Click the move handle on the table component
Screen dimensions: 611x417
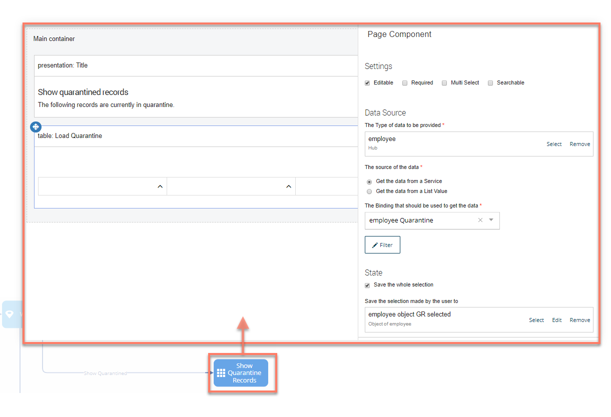36,127
